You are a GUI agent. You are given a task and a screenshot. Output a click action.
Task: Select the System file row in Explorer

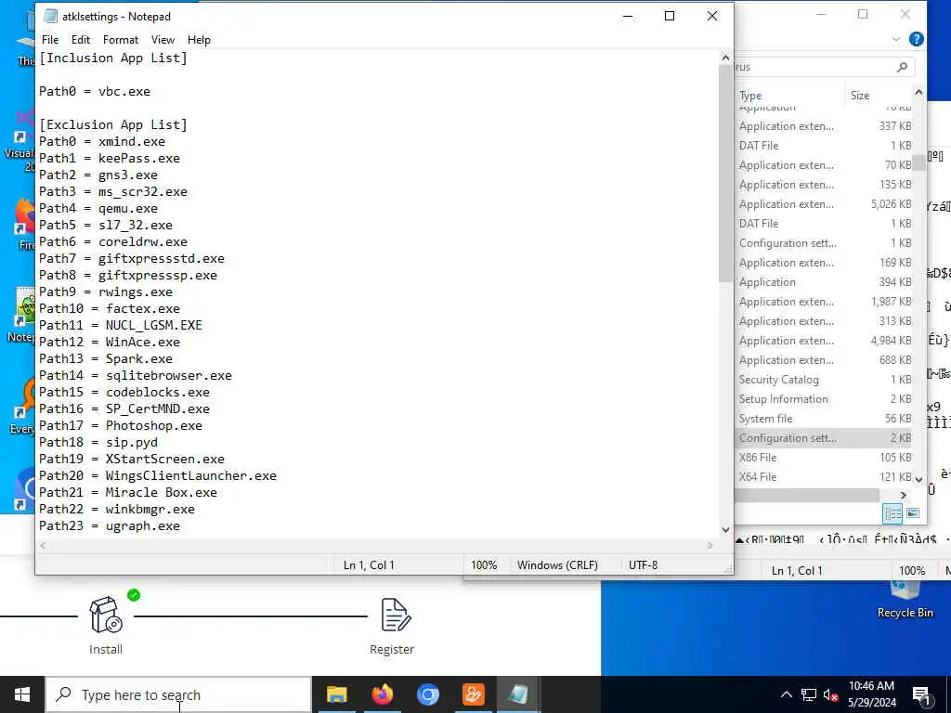pos(824,419)
